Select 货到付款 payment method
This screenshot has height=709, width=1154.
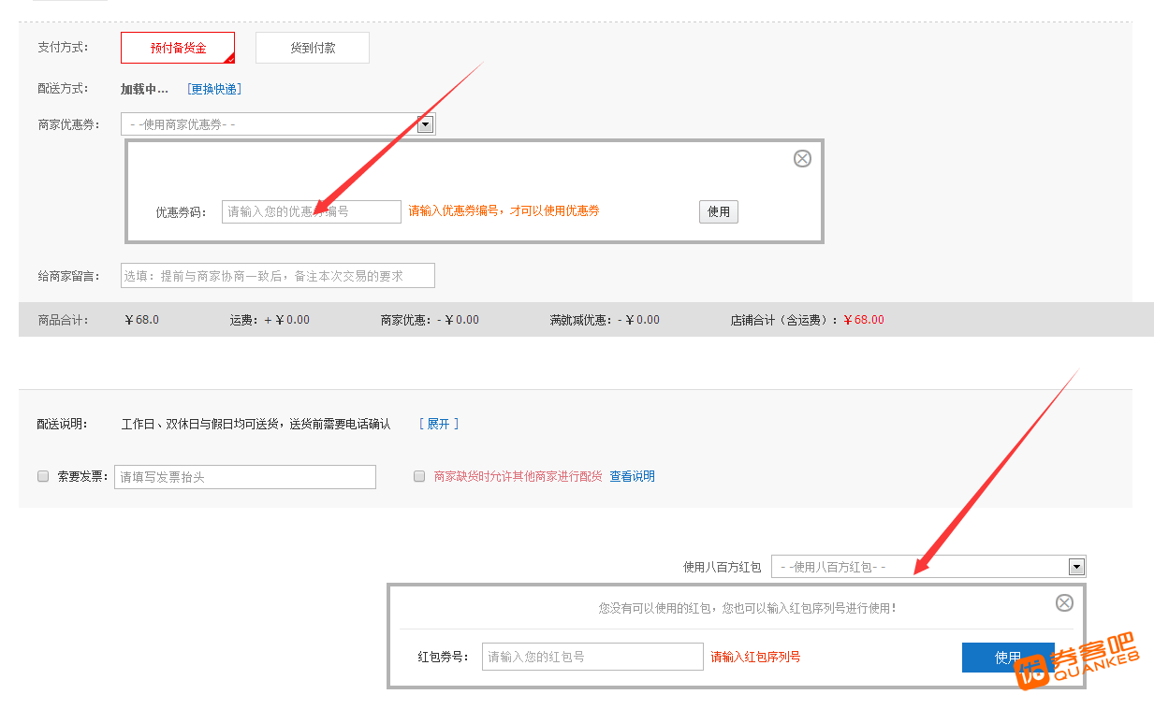[x=313, y=48]
